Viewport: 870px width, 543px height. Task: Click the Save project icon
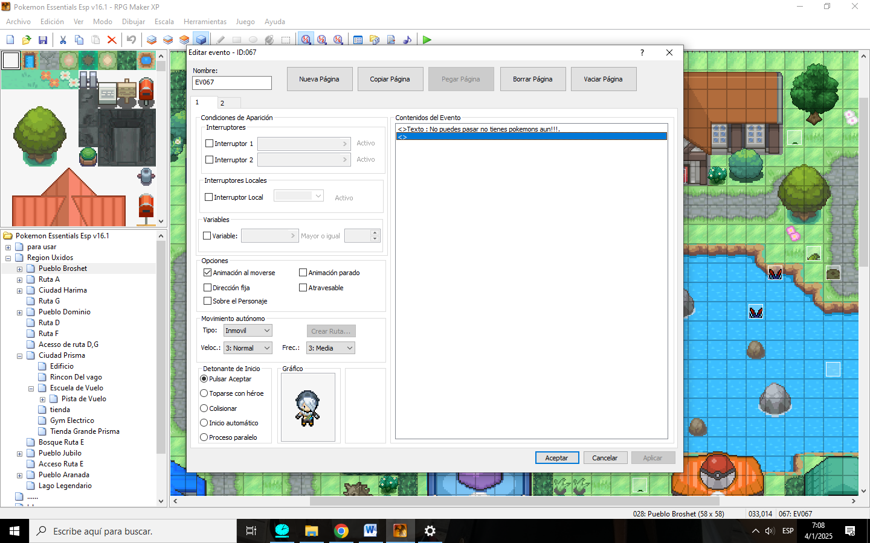click(43, 40)
